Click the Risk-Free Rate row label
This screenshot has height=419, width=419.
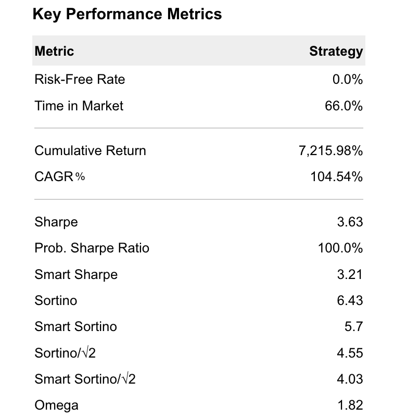80,80
